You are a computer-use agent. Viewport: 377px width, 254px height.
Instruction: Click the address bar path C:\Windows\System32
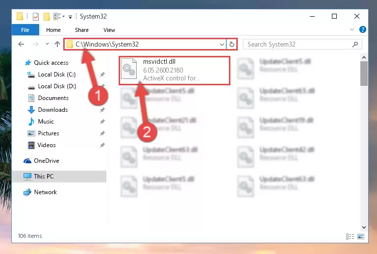(107, 44)
